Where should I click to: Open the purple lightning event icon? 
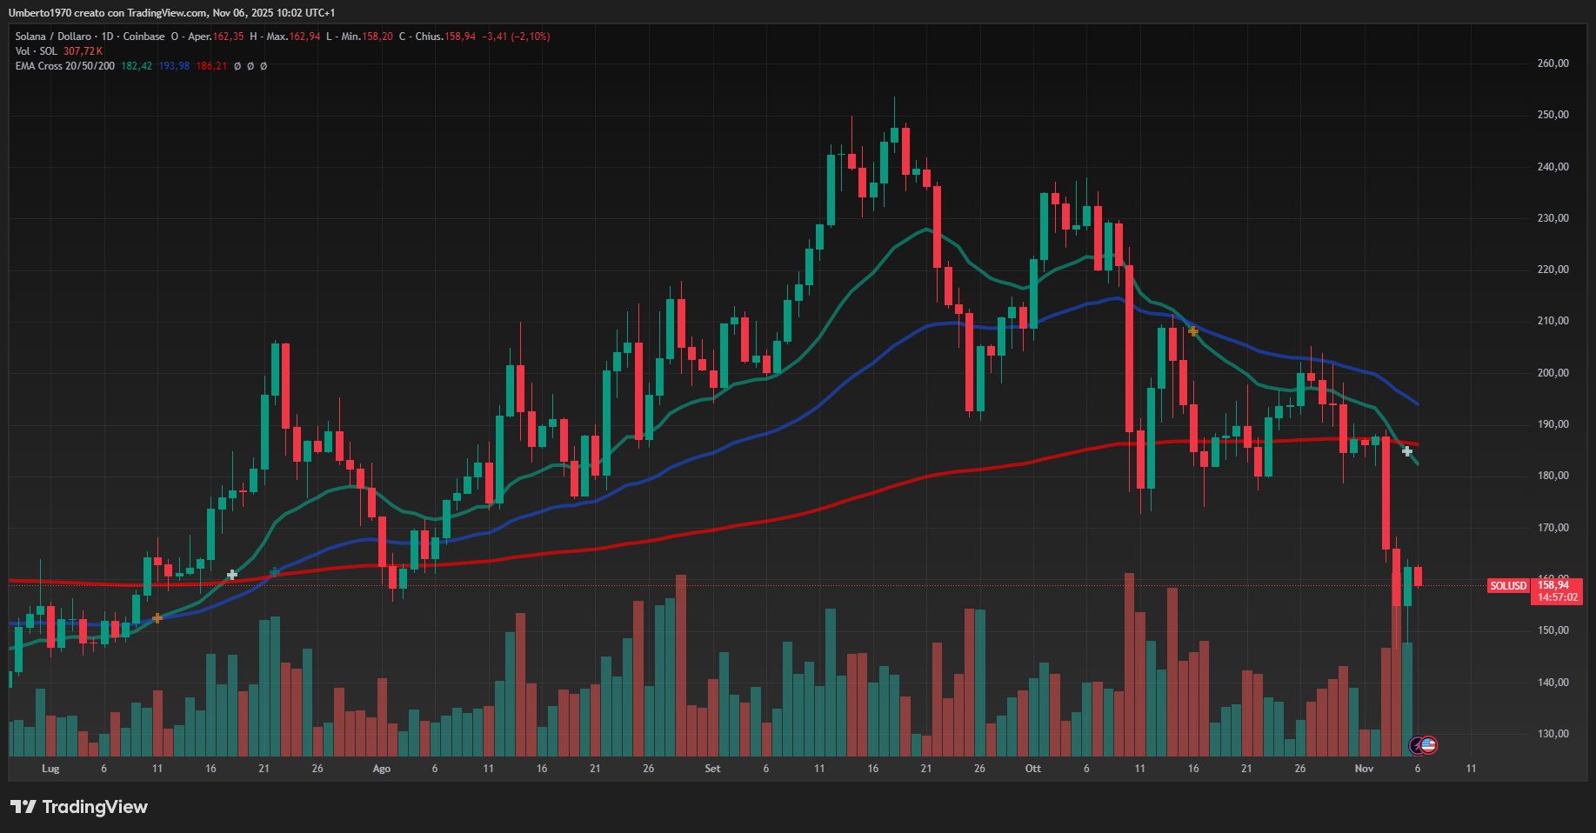tap(1417, 745)
